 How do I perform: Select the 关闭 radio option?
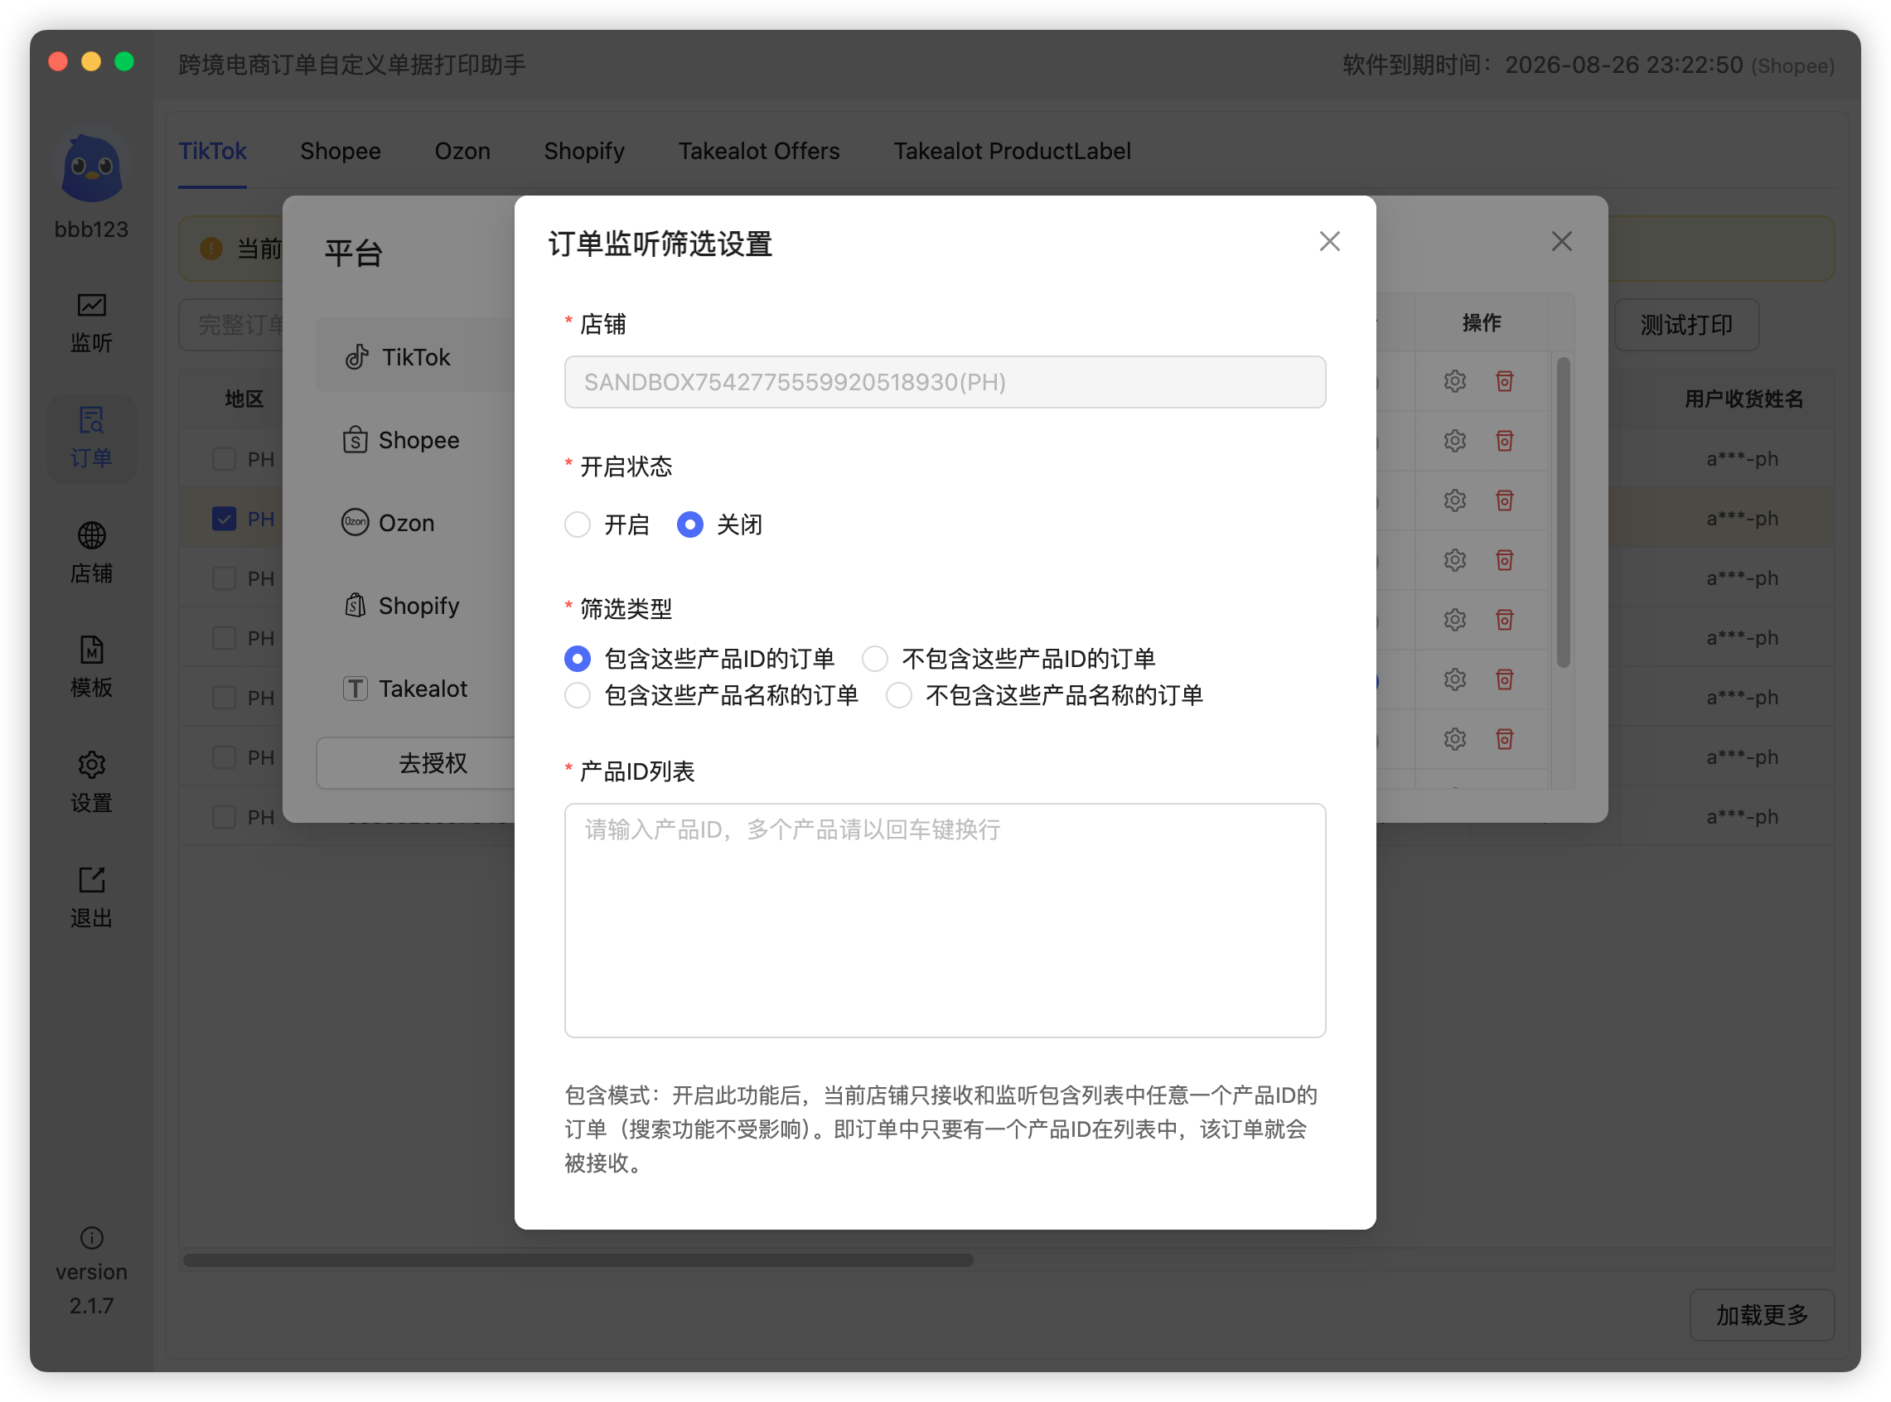point(689,525)
